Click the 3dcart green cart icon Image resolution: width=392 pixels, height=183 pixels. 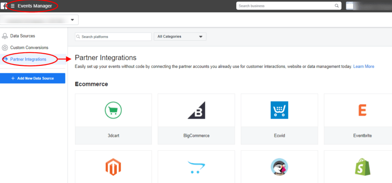113,110
